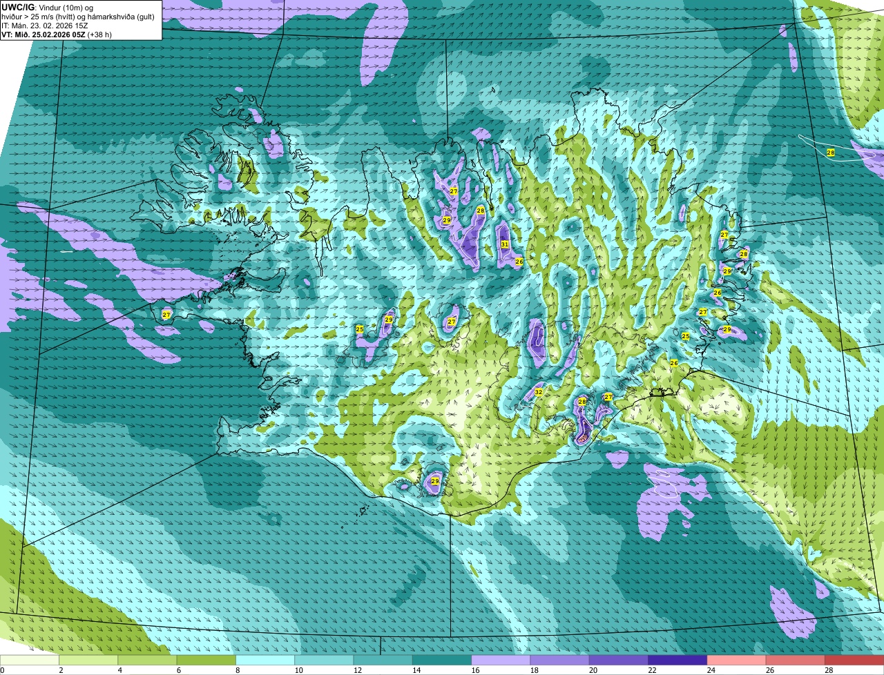Click the legend scale number 8
This screenshot has height=675, width=884.
(238, 670)
